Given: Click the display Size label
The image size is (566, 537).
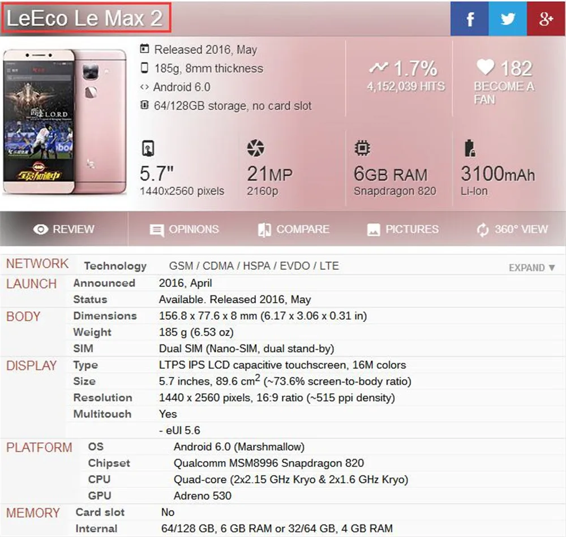Looking at the screenshot, I should click(x=84, y=381).
